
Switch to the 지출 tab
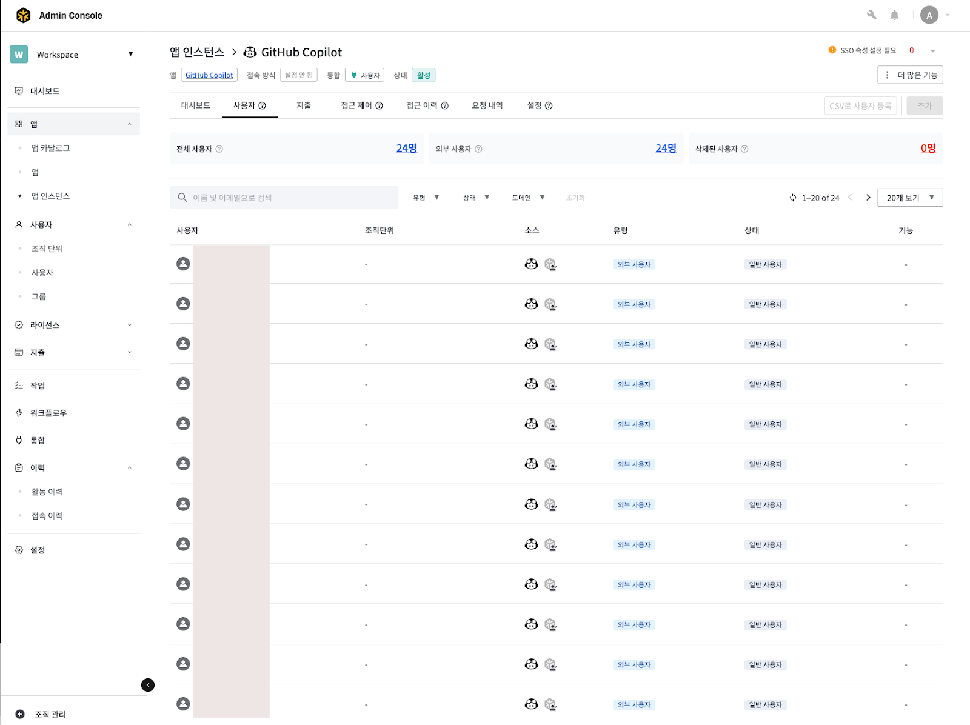click(304, 105)
